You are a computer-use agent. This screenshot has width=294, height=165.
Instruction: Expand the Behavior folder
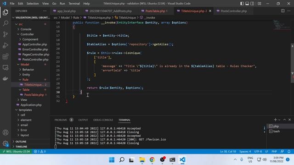[x=28, y=70]
